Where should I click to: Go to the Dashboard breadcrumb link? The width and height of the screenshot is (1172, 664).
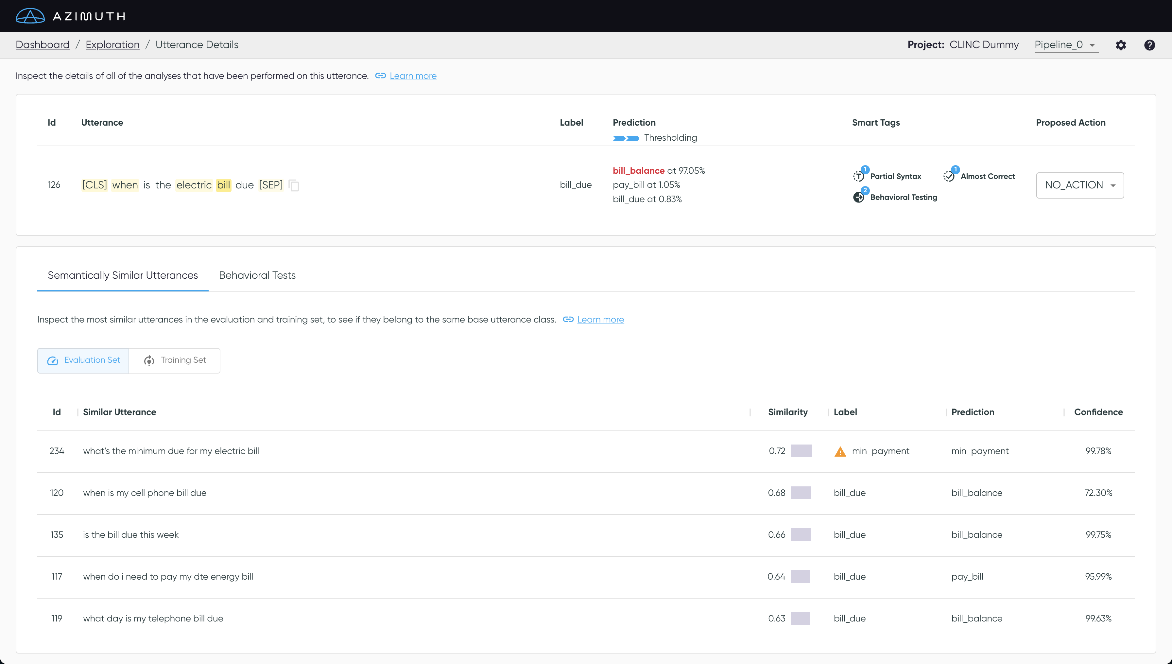point(43,45)
